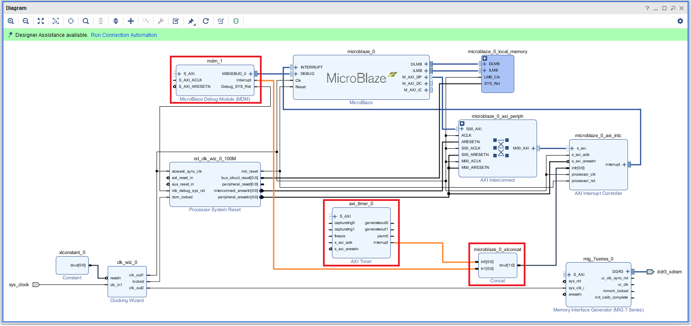Click the Zoom In toolbar icon

point(11,21)
